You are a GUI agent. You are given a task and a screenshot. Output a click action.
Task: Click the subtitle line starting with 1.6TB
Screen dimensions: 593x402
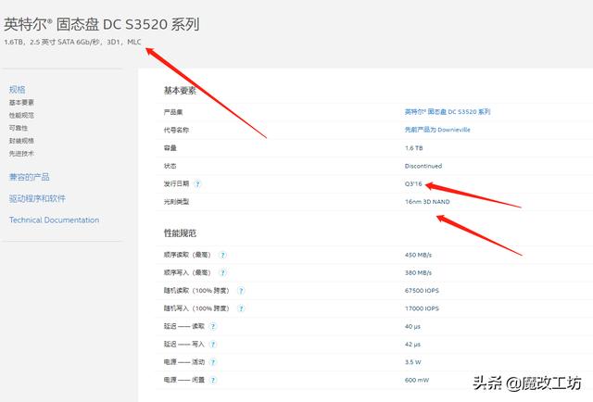72,42
